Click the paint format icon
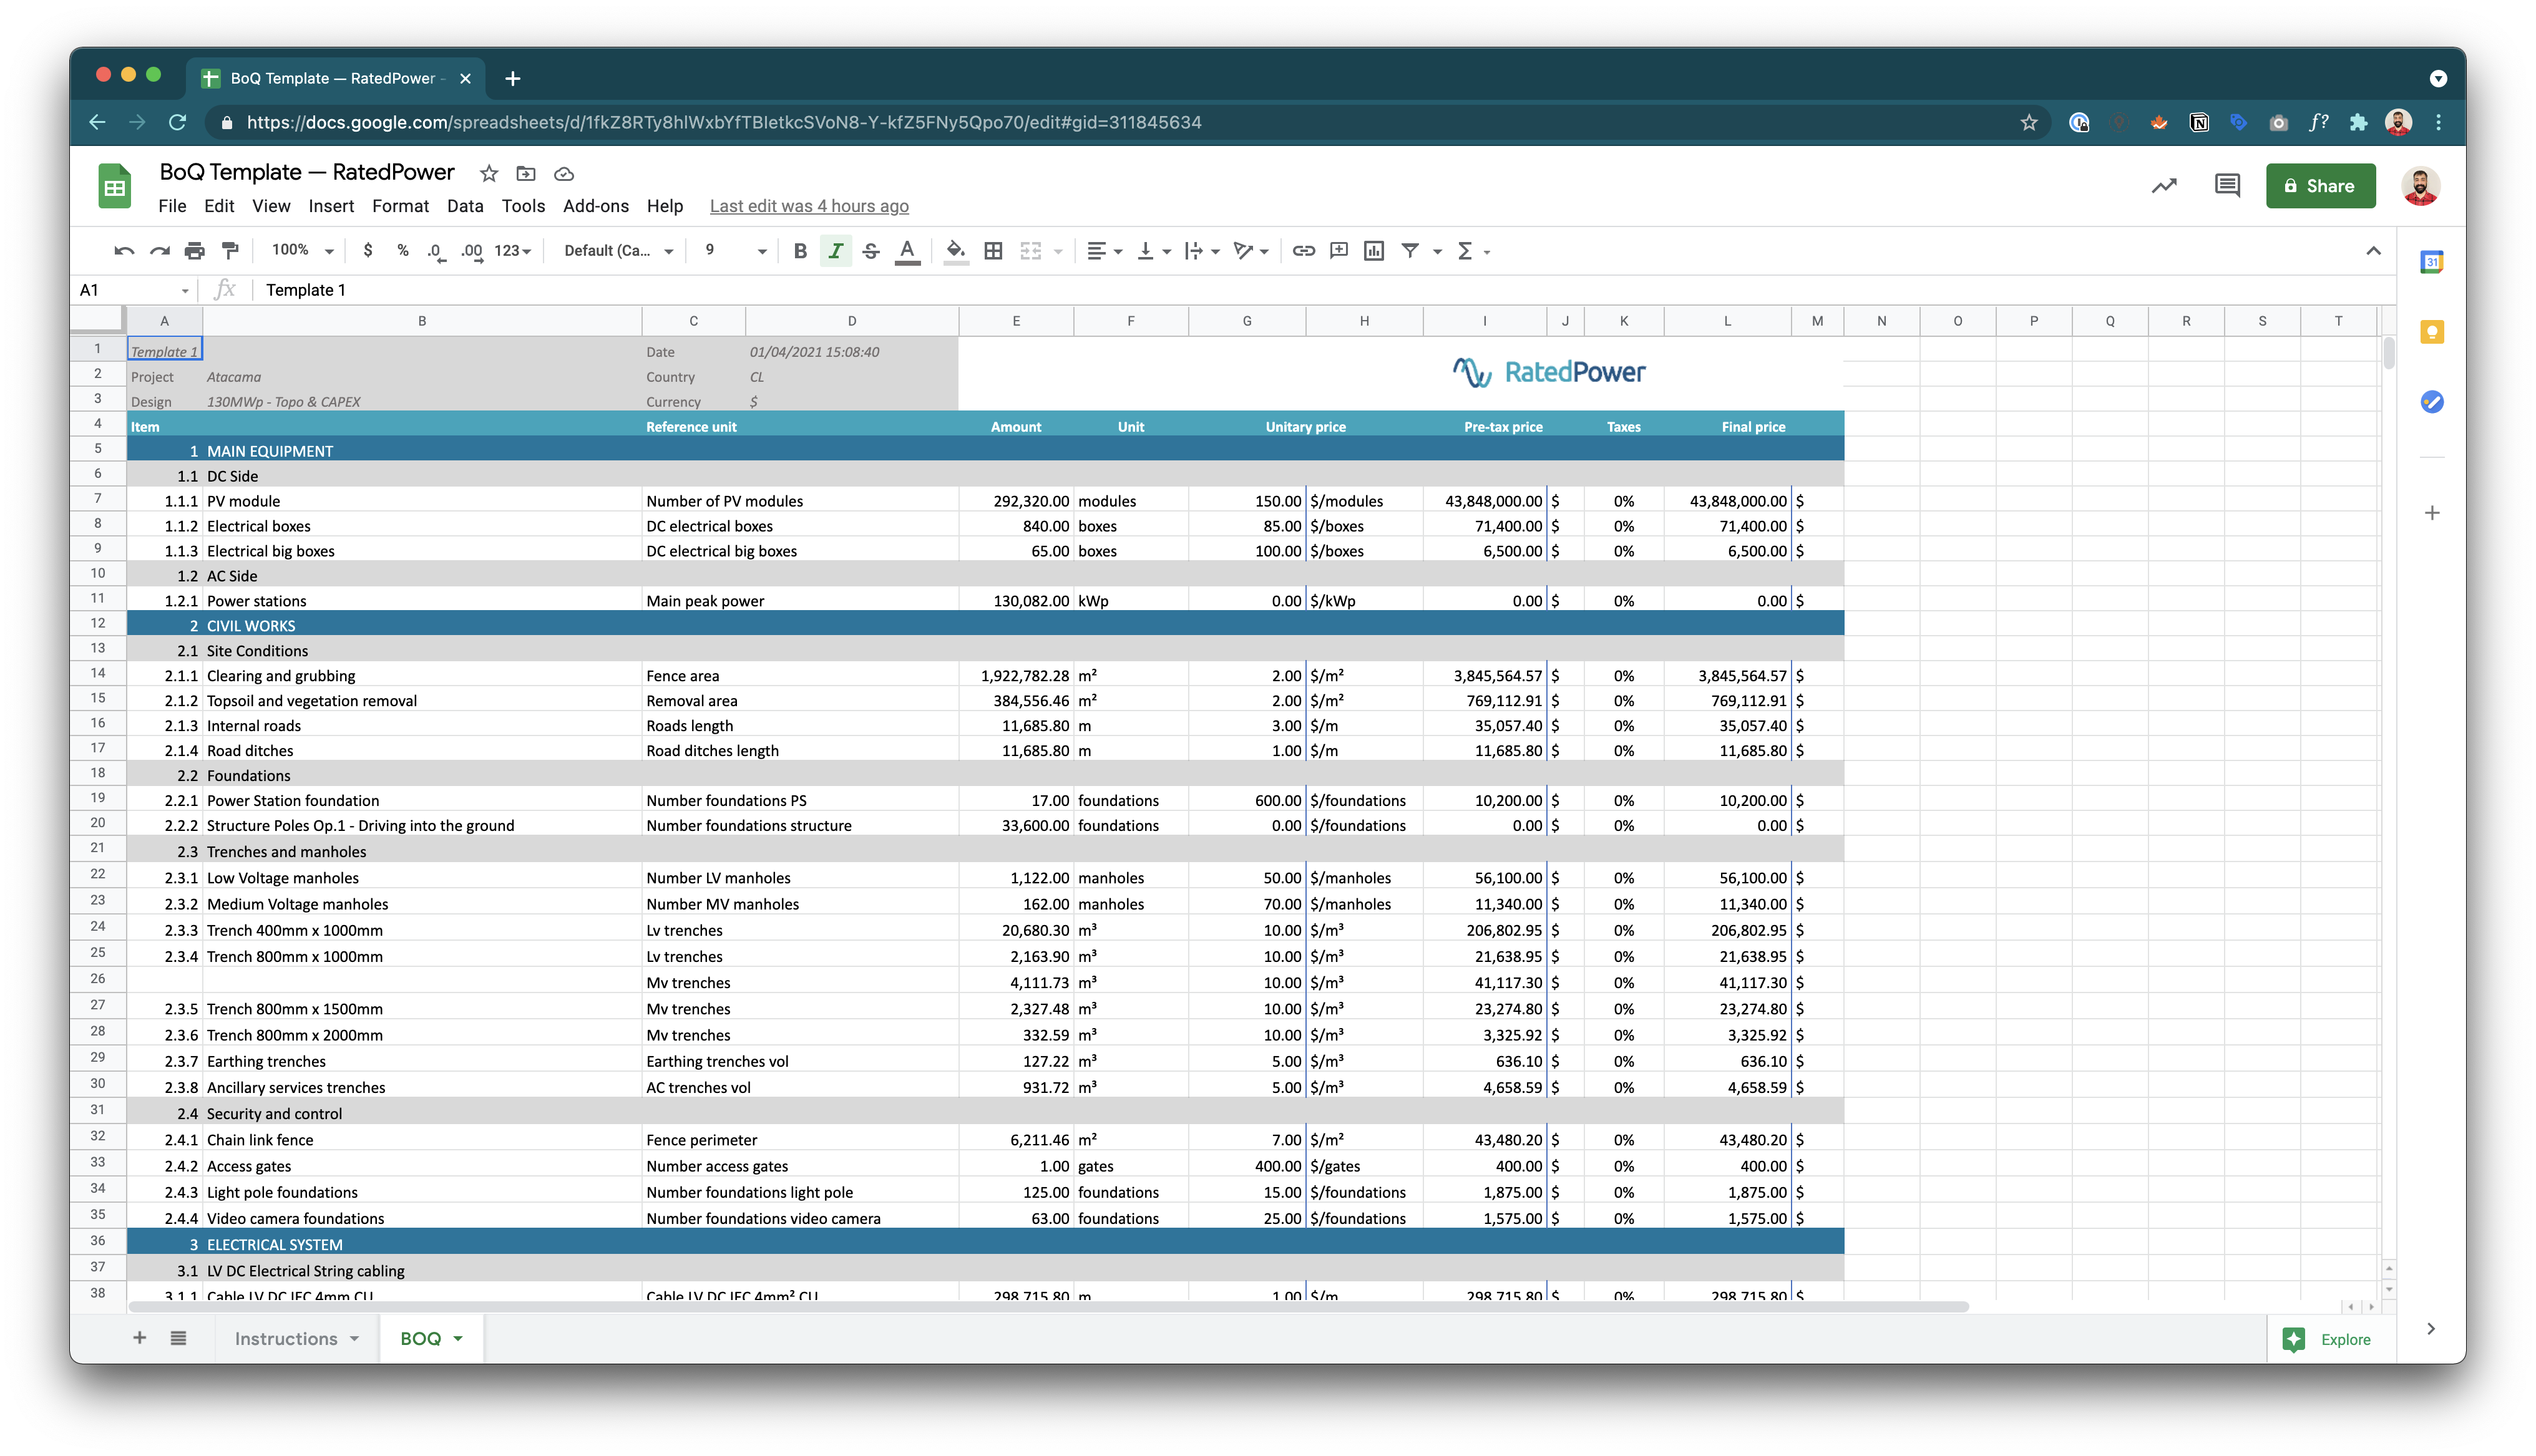2536x1456 pixels. 230,251
